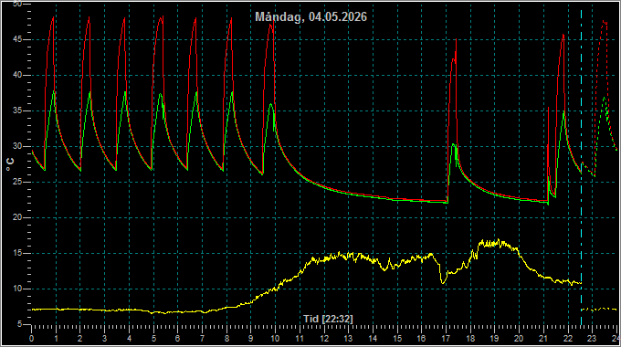
Task: Click the 10 value on temperature axis
Action: (x=17, y=289)
